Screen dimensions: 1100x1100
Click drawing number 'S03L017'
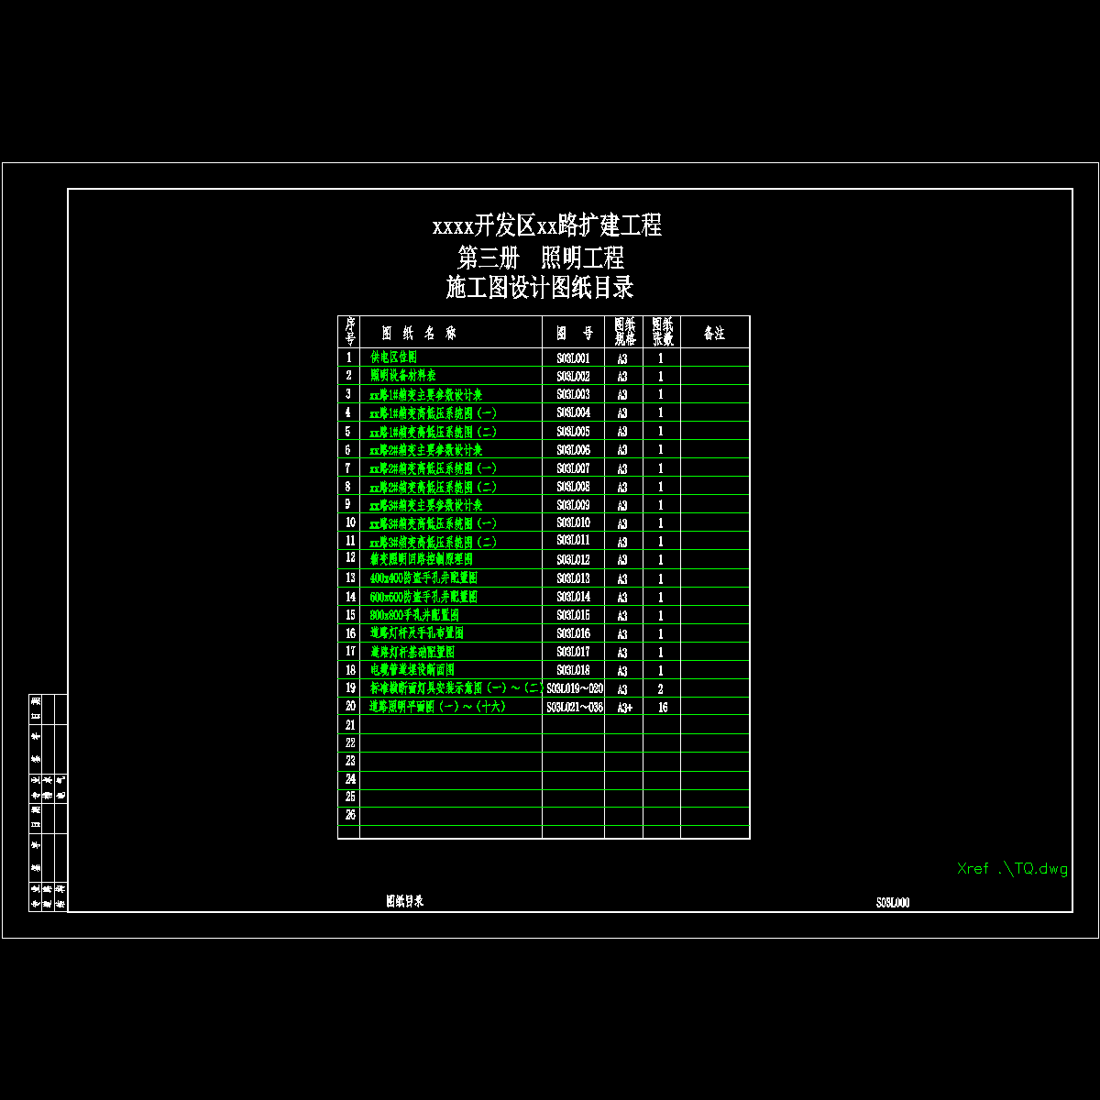point(574,652)
